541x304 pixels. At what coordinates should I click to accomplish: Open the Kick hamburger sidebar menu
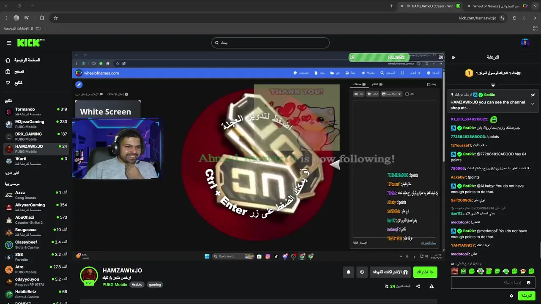9,43
